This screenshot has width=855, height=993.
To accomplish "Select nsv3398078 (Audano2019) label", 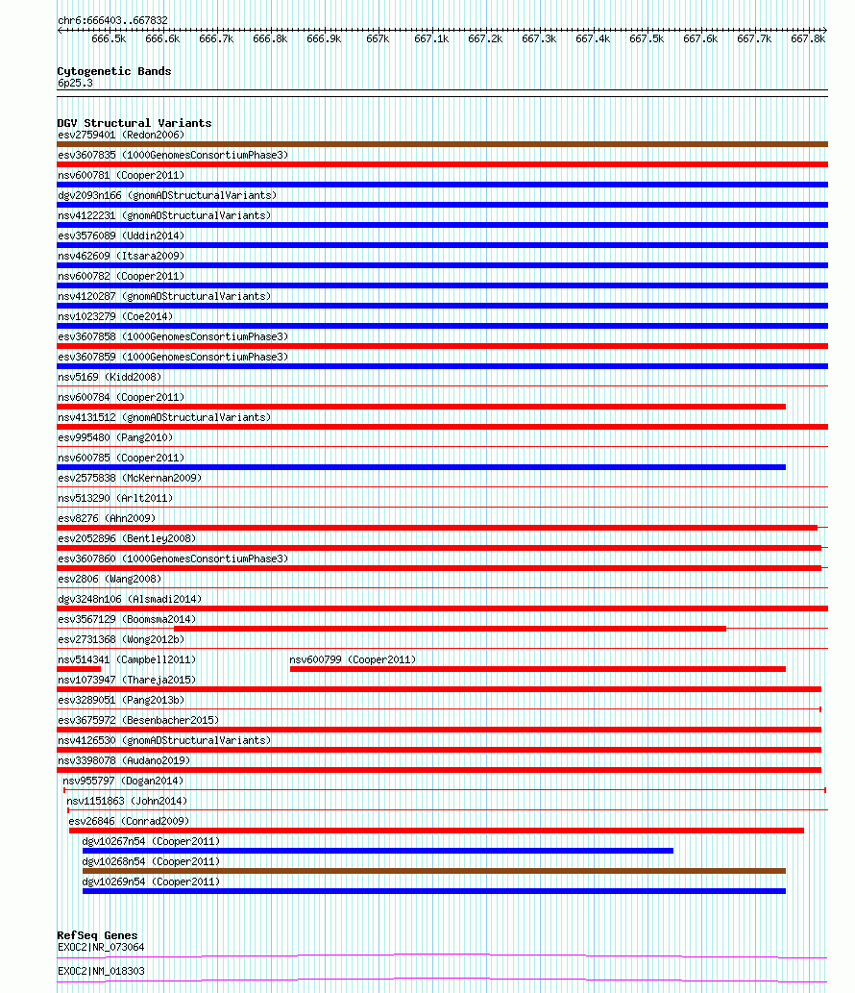I will point(124,761).
